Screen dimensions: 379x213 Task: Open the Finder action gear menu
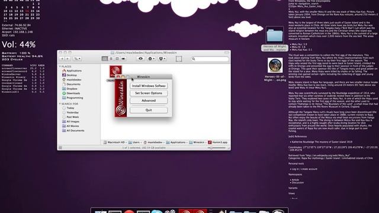tap(152, 59)
